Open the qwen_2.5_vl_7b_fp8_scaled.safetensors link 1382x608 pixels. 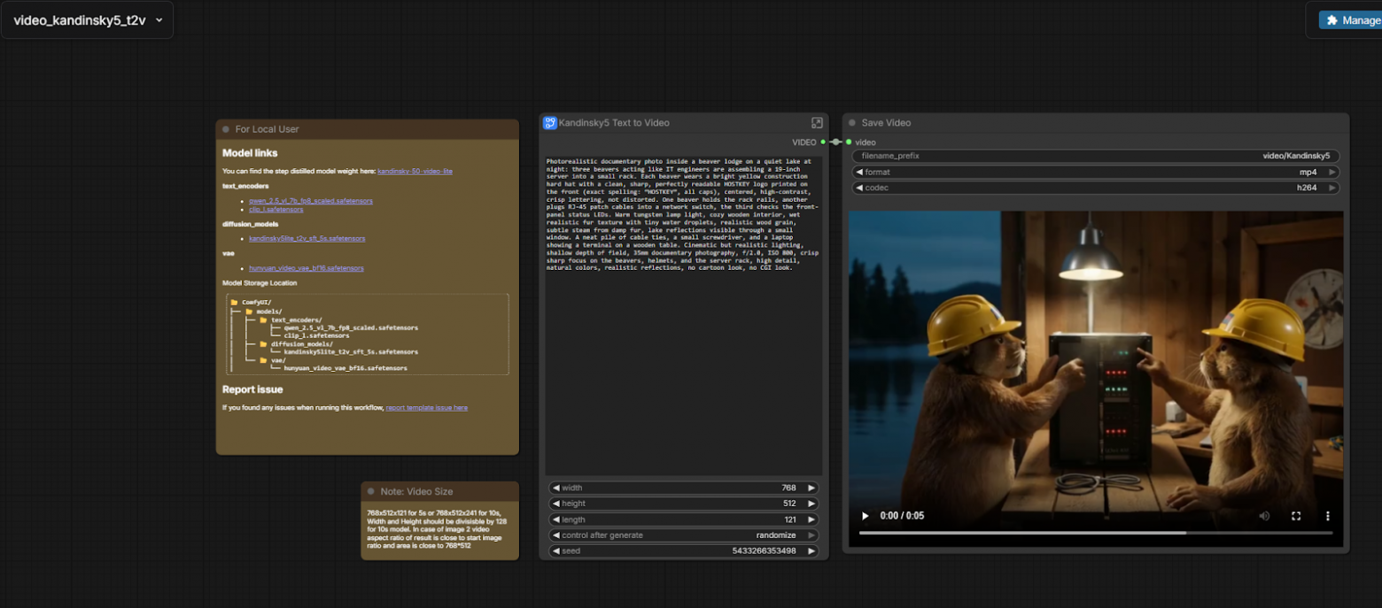[x=310, y=201]
